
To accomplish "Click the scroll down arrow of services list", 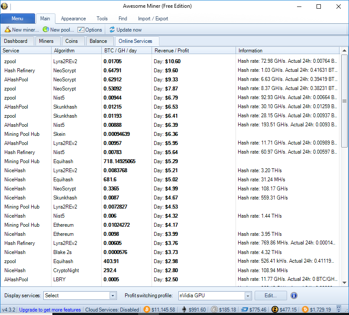I will click(x=344, y=283).
